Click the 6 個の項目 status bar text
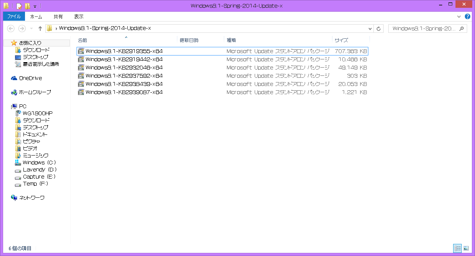This screenshot has height=256, width=475. coord(20,249)
